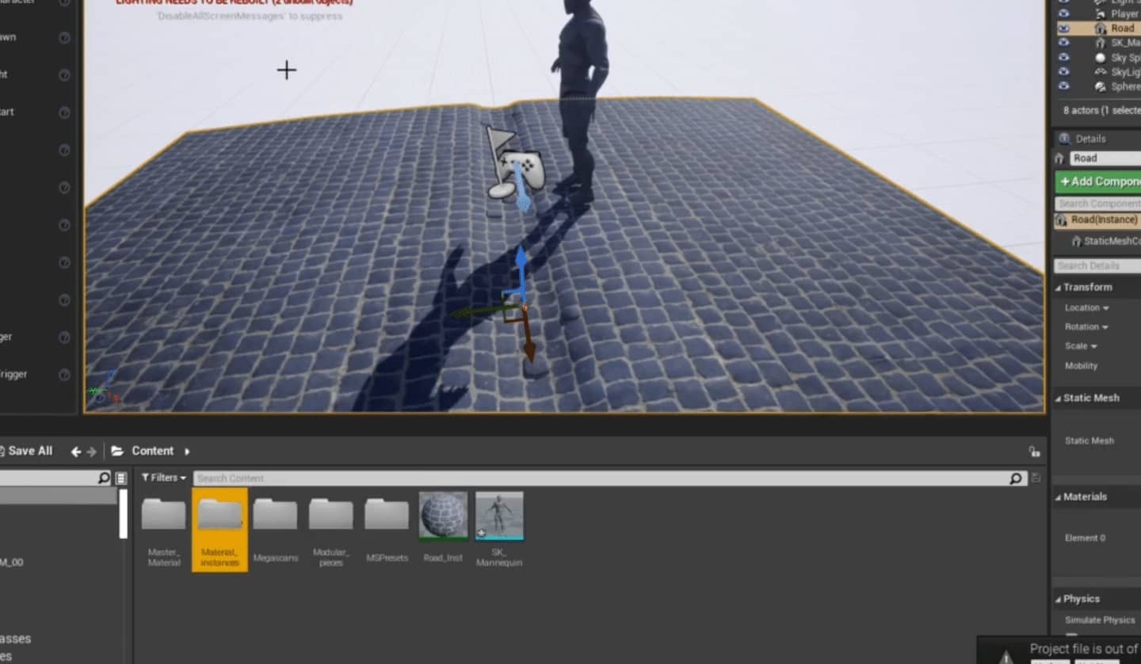Click the Content Browser lock icon
1141x664 pixels.
pyautogui.click(x=1034, y=452)
